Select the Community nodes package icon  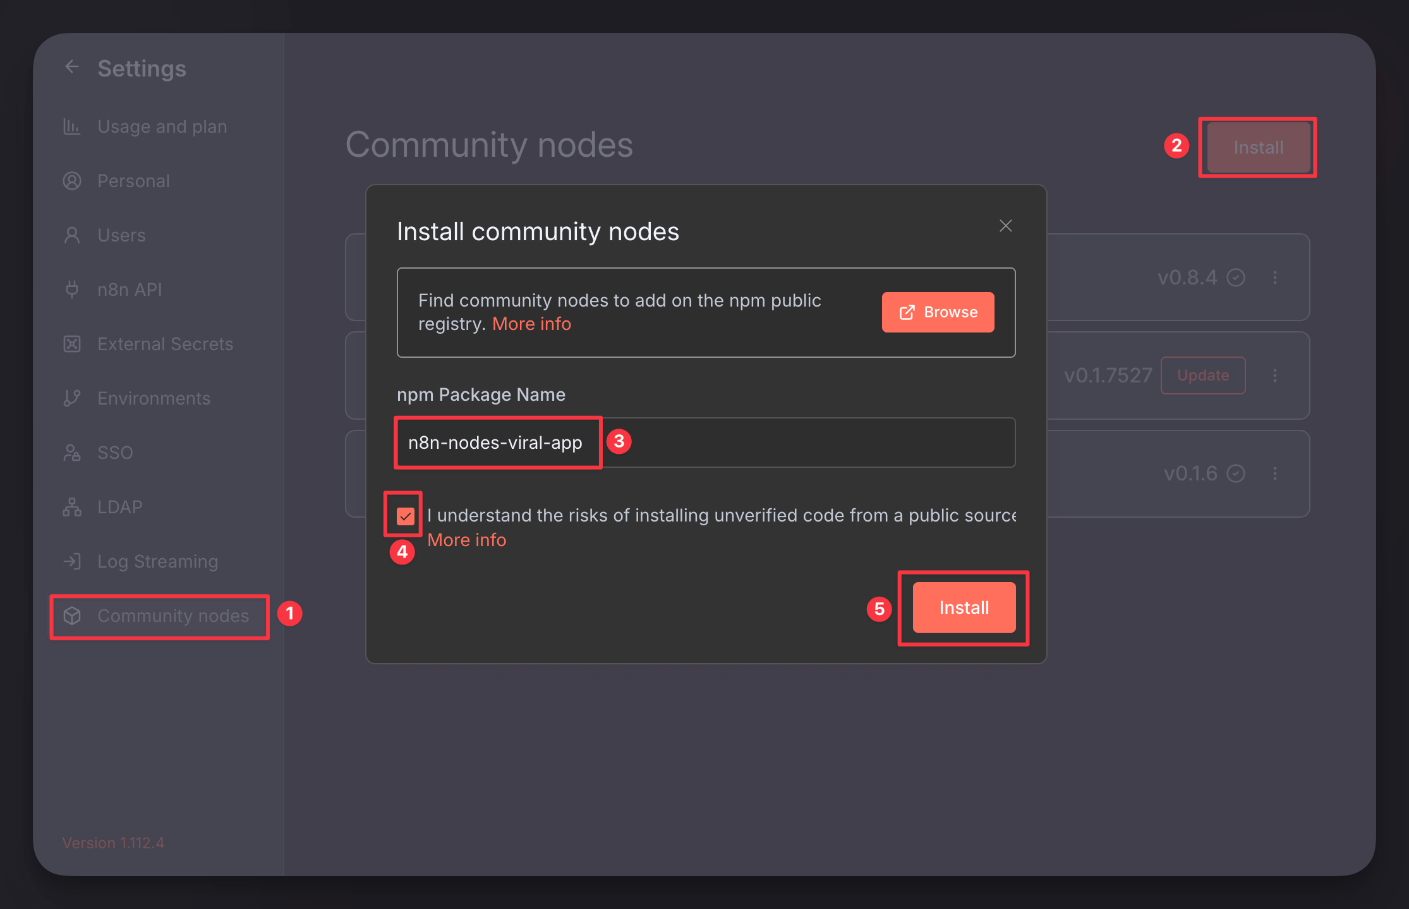click(x=72, y=616)
